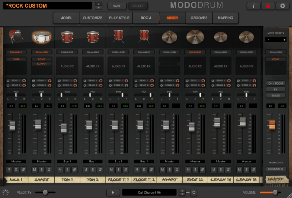292x198 pixels.
Task: Select the Tom 2 drum icon
Action: point(93,37)
